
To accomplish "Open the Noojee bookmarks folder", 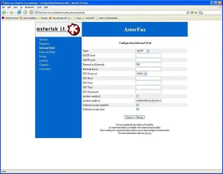I will (43, 18).
